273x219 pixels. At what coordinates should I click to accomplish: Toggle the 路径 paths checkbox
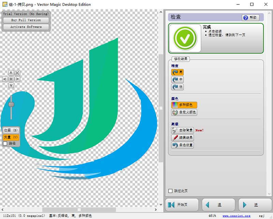[x=5, y=143]
